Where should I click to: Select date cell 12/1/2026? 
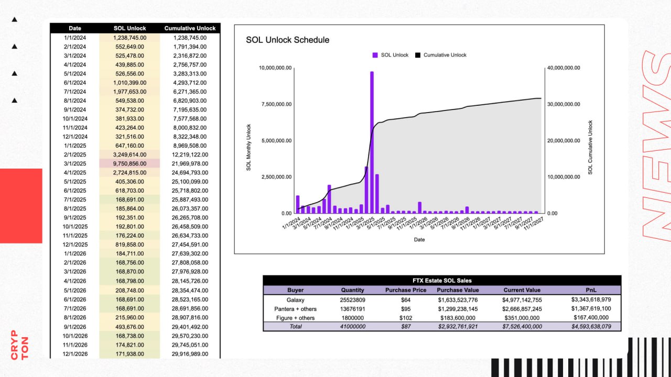(x=74, y=354)
